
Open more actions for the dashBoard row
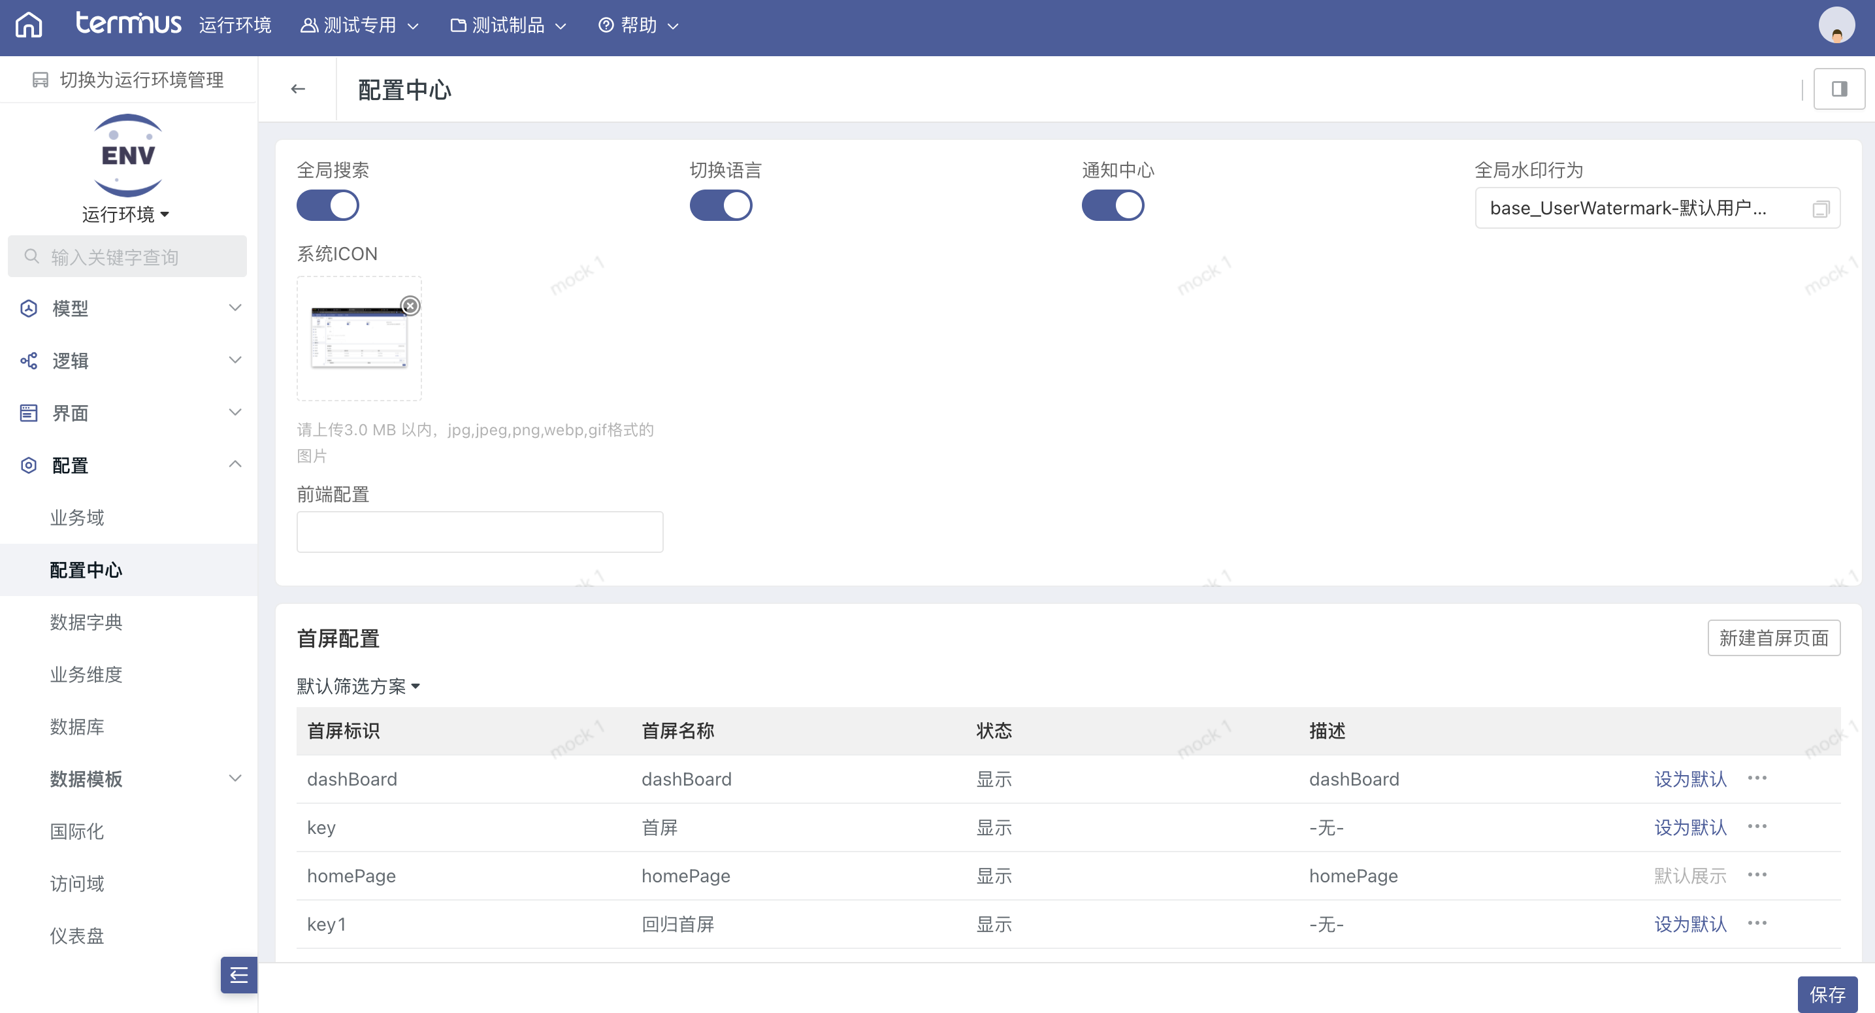pos(1757,778)
